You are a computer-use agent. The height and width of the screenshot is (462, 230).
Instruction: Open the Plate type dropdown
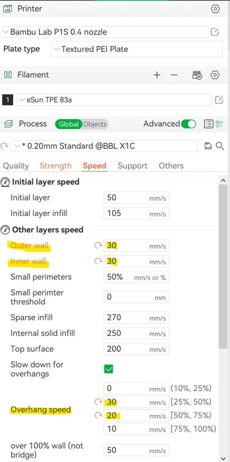pos(136,49)
